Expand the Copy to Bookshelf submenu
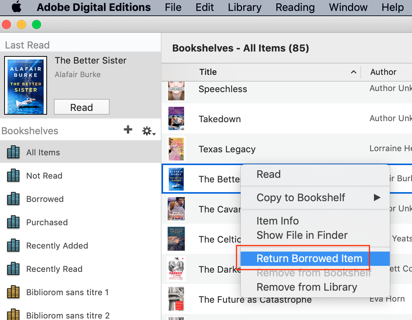The width and height of the screenshot is (412, 320). [377, 197]
